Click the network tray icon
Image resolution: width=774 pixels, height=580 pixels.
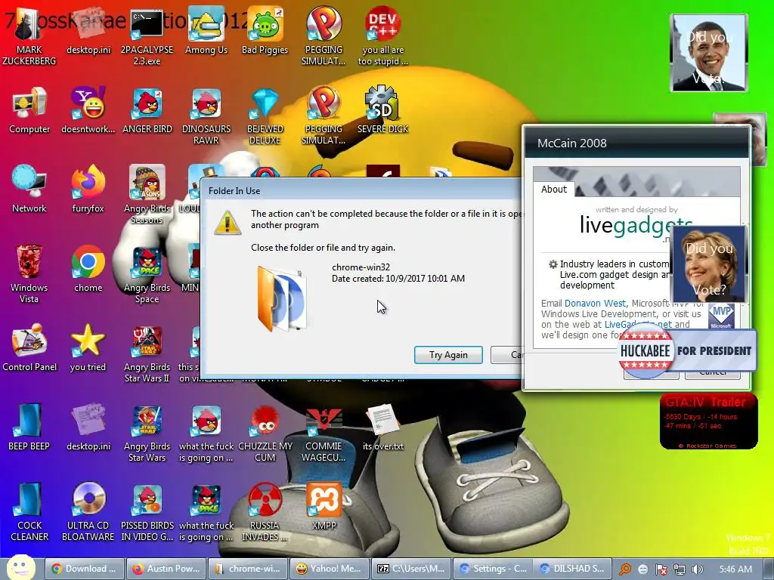680,569
